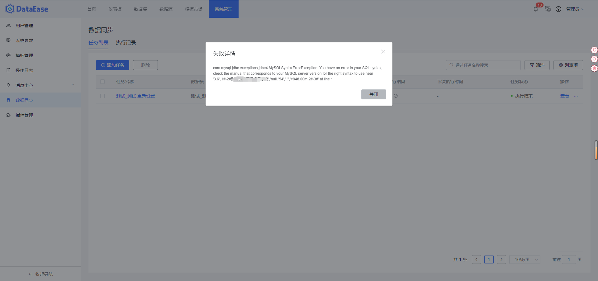The height and width of the screenshot is (281, 598).
Task: Open the 管理员 account dropdown
Action: [575, 9]
